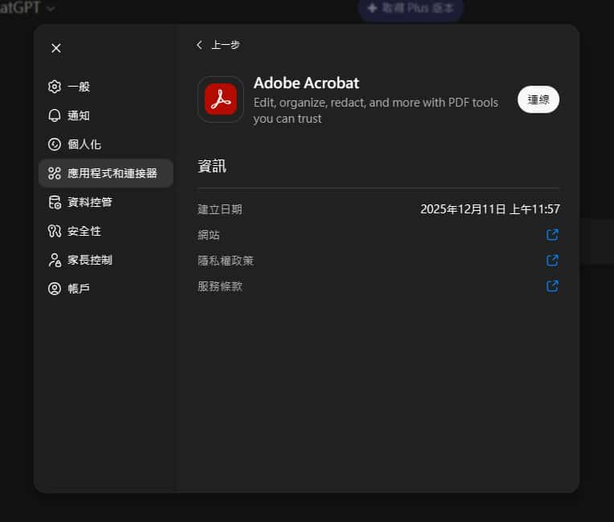The height and width of the screenshot is (522, 614).
Task: Click the Plus upgrade button behind dialog
Action: click(x=411, y=8)
